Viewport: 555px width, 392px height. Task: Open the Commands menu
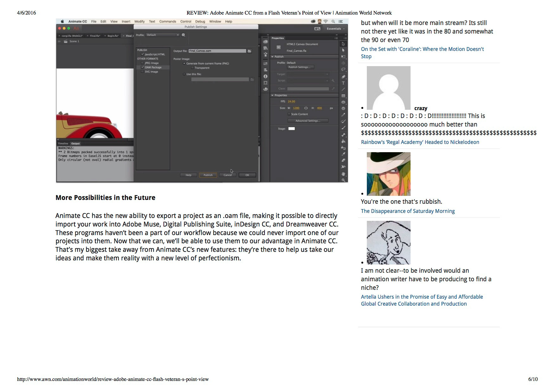tap(168, 22)
